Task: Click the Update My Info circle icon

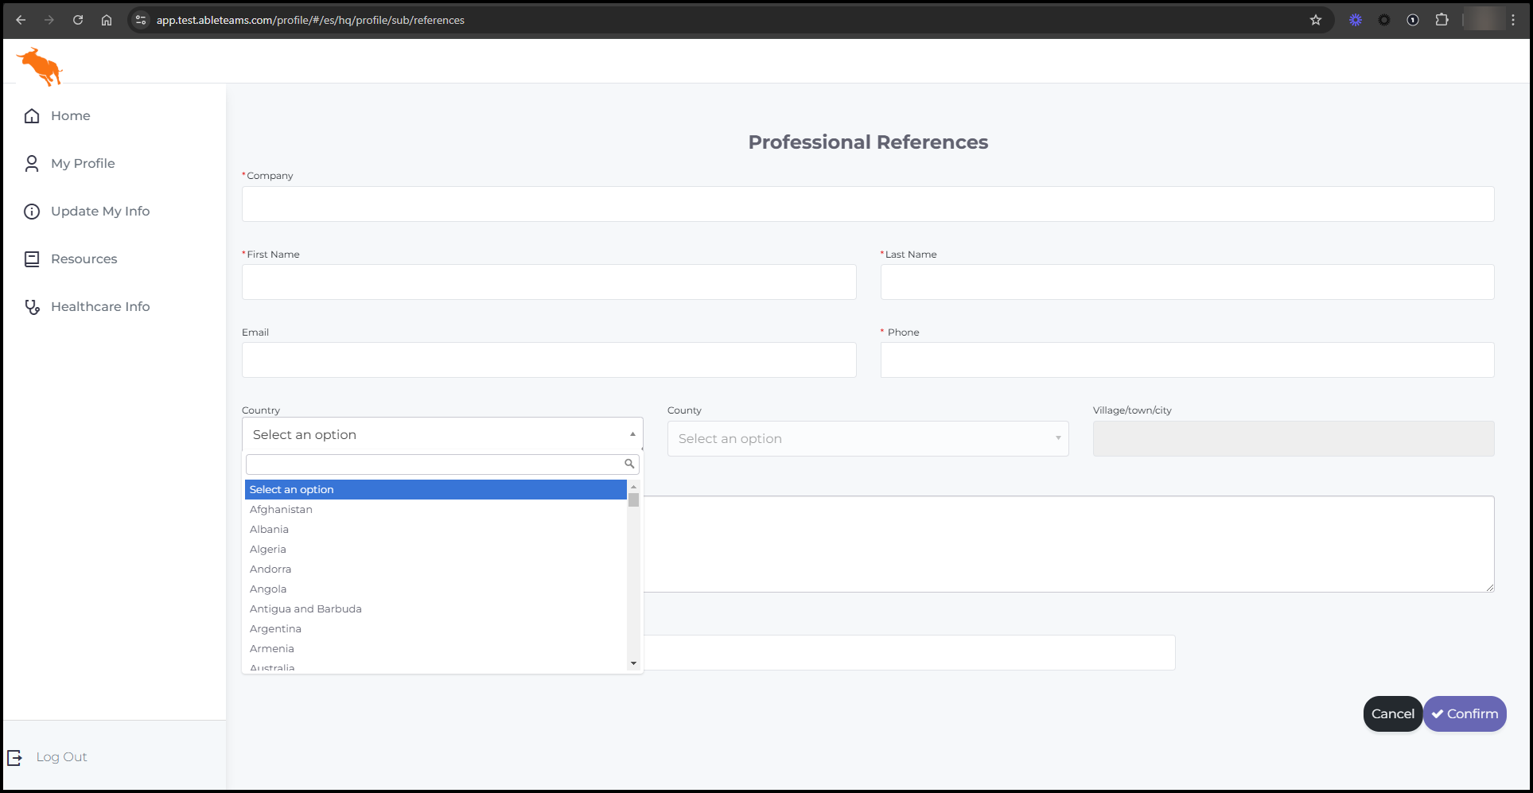Action: point(32,212)
